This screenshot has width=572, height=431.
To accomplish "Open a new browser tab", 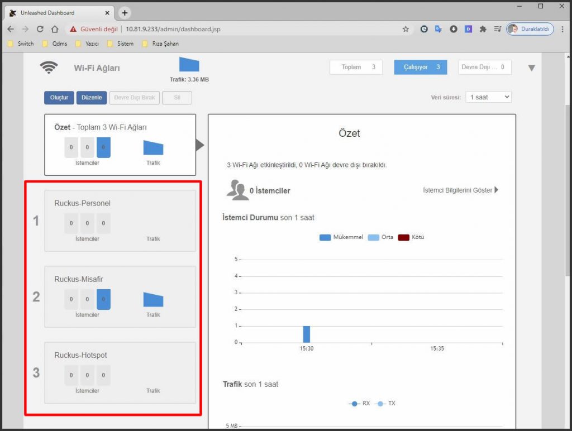I will [x=125, y=13].
